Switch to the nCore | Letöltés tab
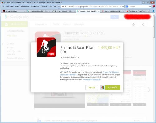Image resolution: width=156 pixels, height=123 pixels. [13, 11]
